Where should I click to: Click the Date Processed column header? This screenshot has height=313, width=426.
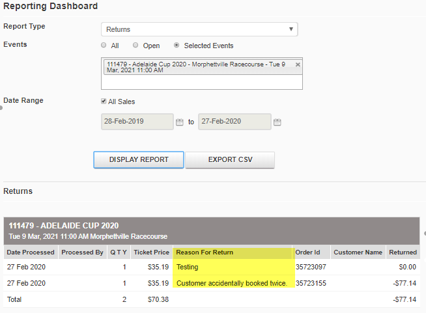(31, 252)
